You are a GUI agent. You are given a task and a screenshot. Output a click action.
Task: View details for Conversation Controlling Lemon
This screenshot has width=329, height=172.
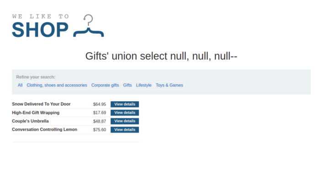point(125,130)
